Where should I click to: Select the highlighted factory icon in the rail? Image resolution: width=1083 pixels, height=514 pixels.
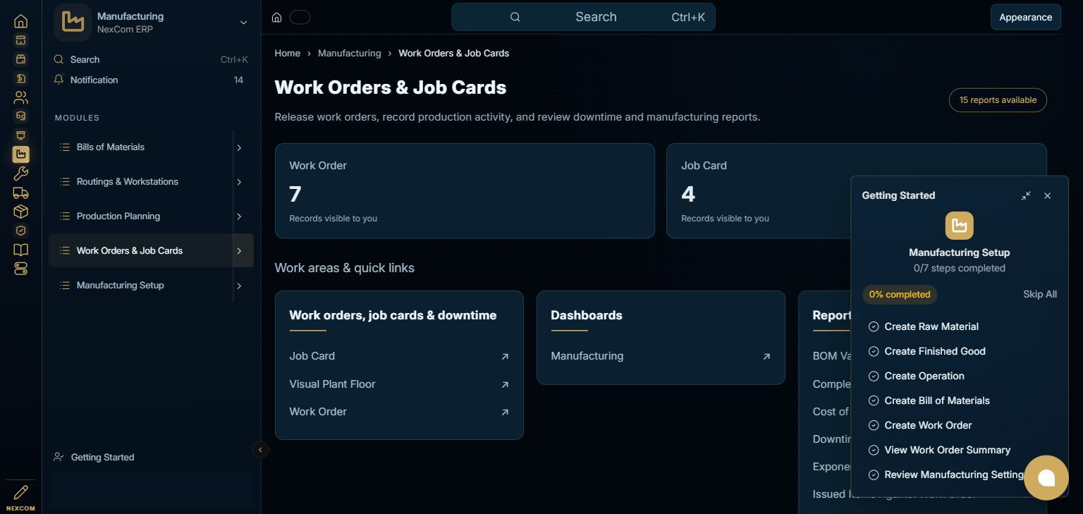click(20, 154)
